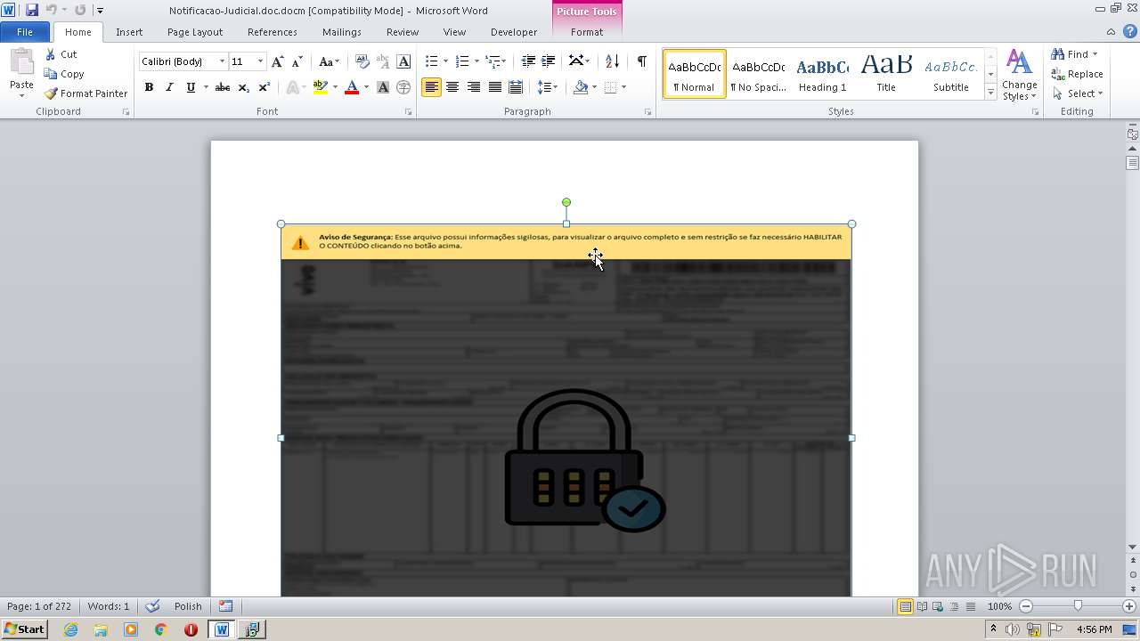Image resolution: width=1140 pixels, height=641 pixels.
Task: Click the Sort icon
Action: point(612,61)
